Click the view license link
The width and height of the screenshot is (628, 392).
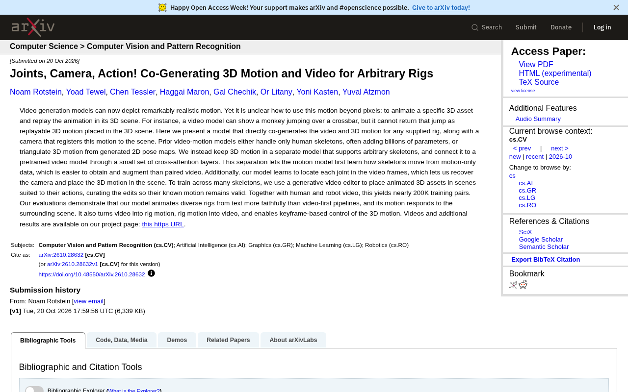tap(523, 91)
